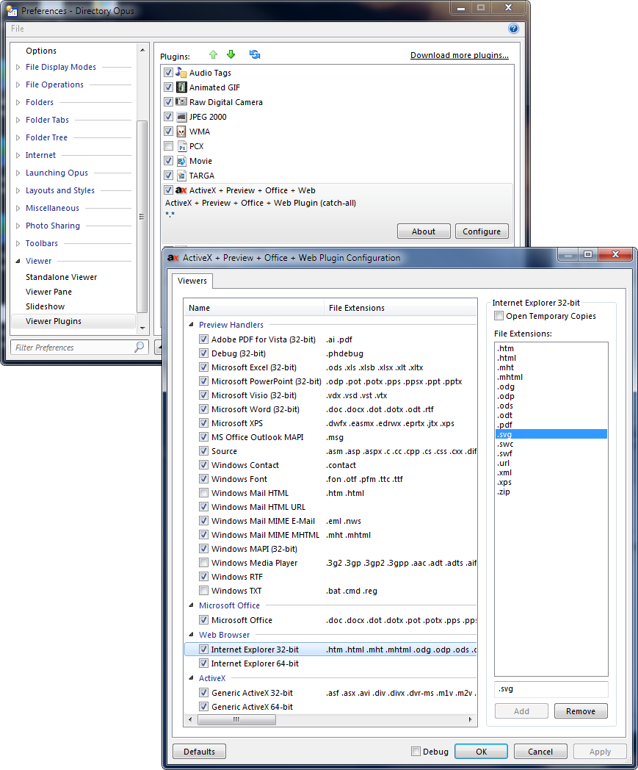Click Download more plugins link
This screenshot has width=638, height=770.
(460, 55)
